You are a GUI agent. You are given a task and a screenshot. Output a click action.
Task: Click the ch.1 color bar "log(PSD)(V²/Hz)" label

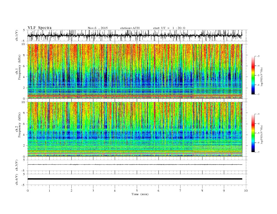coord(262,77)
